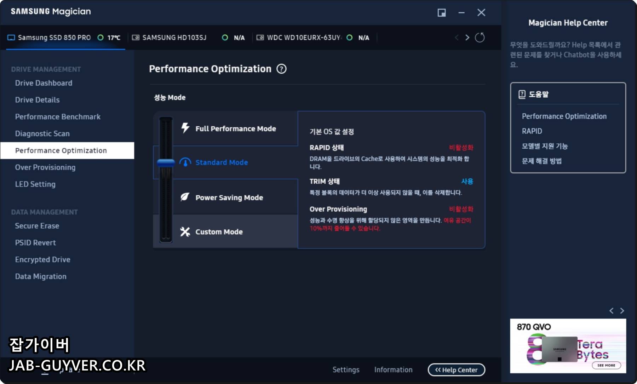Go to next drives with right arrow
Screen dimensions: 637x384
467,38
